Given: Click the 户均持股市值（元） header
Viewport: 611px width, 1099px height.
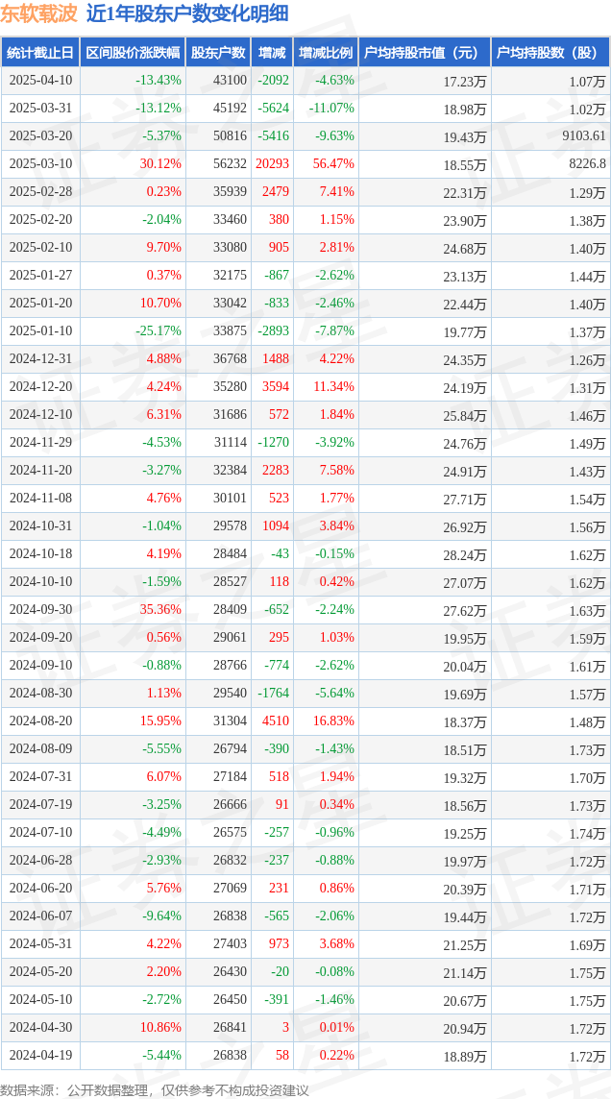Looking at the screenshot, I should coord(424,52).
